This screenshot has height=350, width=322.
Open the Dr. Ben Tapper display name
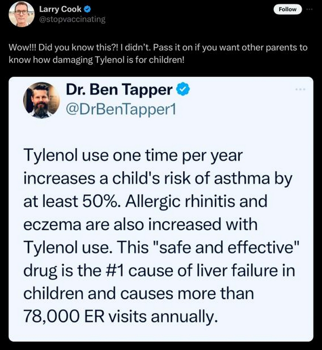[119, 89]
